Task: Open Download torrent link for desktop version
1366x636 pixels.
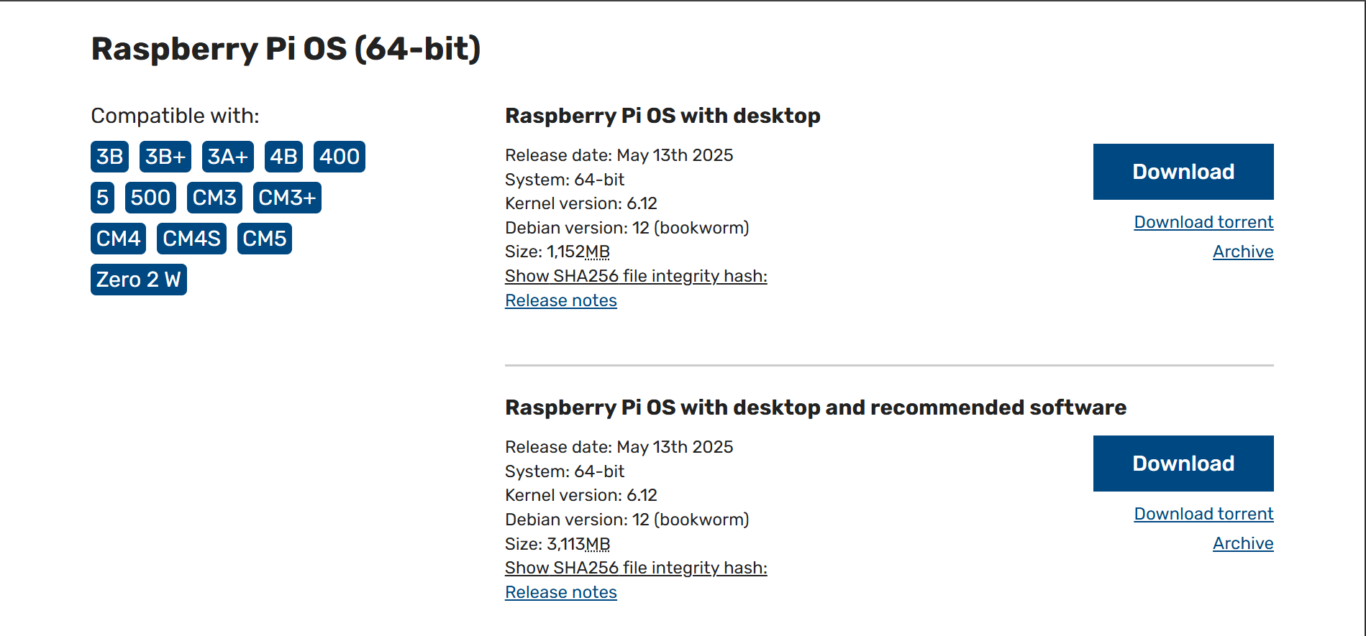Action: [1203, 222]
